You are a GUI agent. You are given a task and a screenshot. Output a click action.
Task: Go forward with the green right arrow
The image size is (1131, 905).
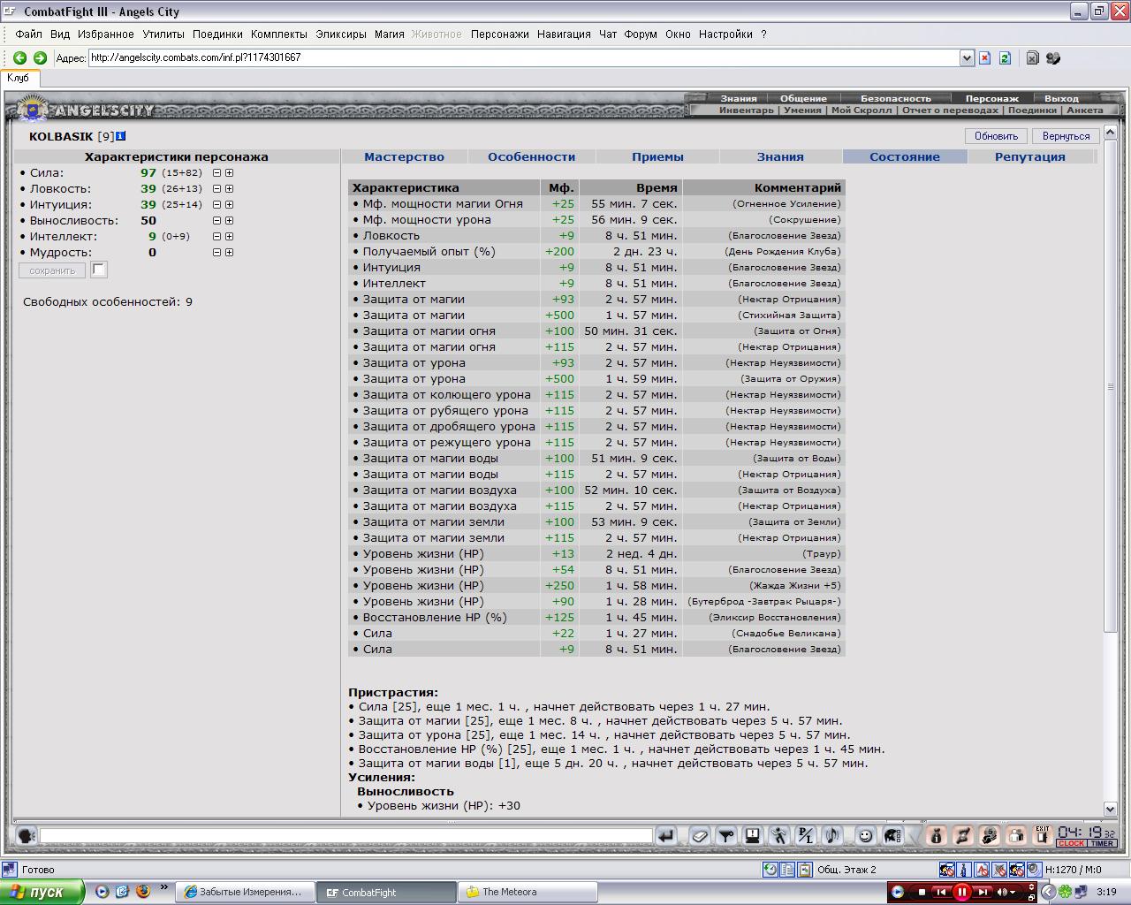click(40, 58)
